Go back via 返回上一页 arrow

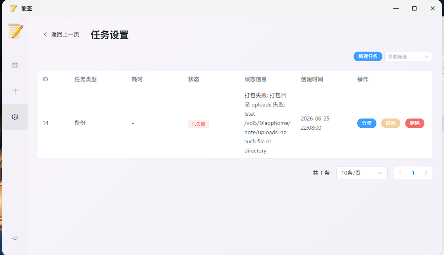(x=45, y=34)
